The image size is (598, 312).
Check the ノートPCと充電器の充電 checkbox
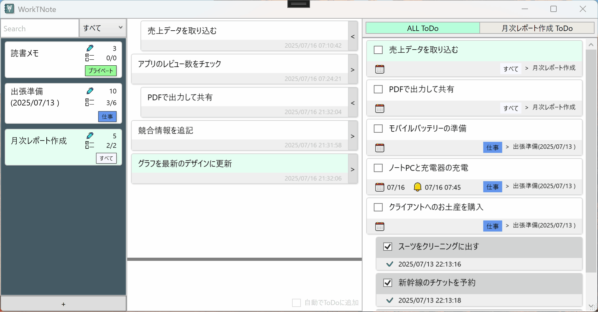tap(378, 168)
